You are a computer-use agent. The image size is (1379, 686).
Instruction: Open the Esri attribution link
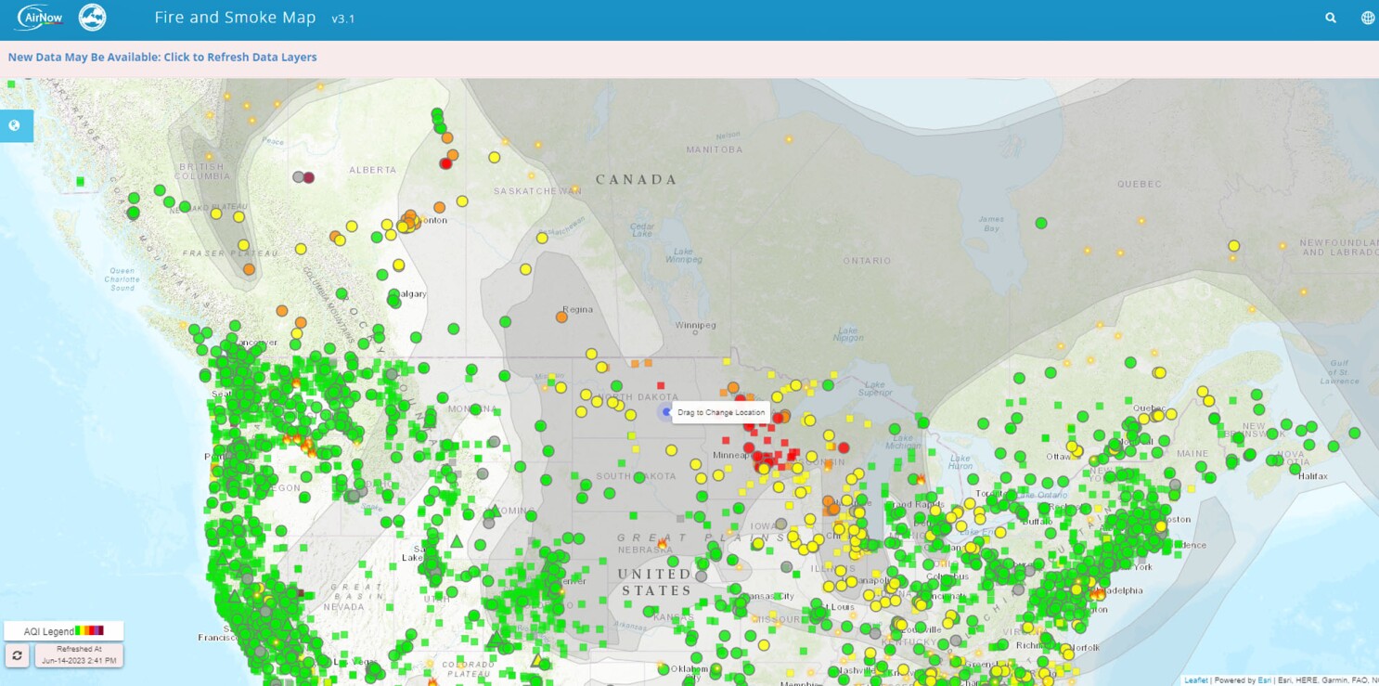1265,680
